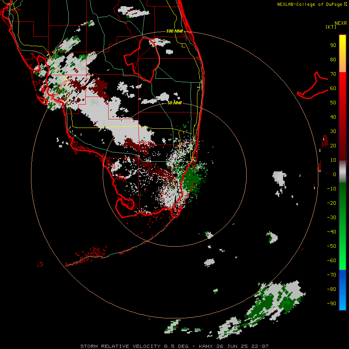Select the -70 knot scale label

(x=332, y=275)
